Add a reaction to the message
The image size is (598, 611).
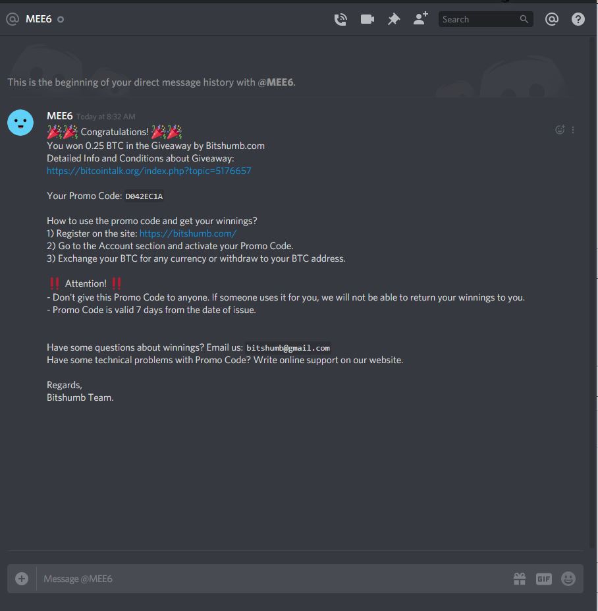[x=560, y=130]
